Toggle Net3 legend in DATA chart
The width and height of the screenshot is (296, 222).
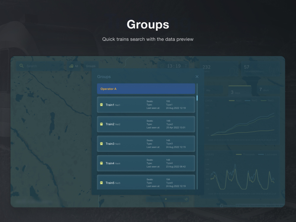click(267, 101)
